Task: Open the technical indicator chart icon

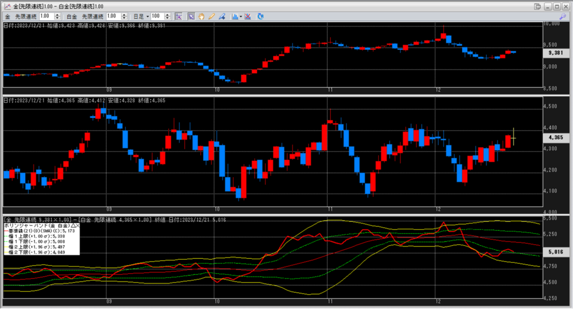Action: (235, 16)
